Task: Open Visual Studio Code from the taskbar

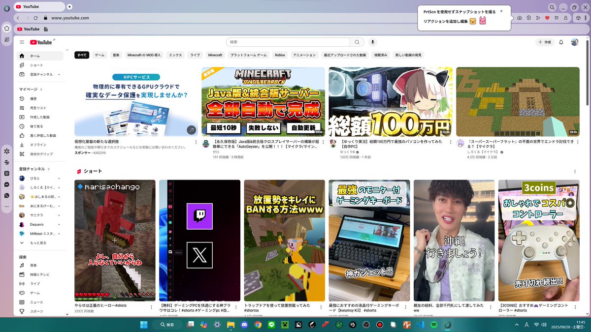Action: [420, 325]
